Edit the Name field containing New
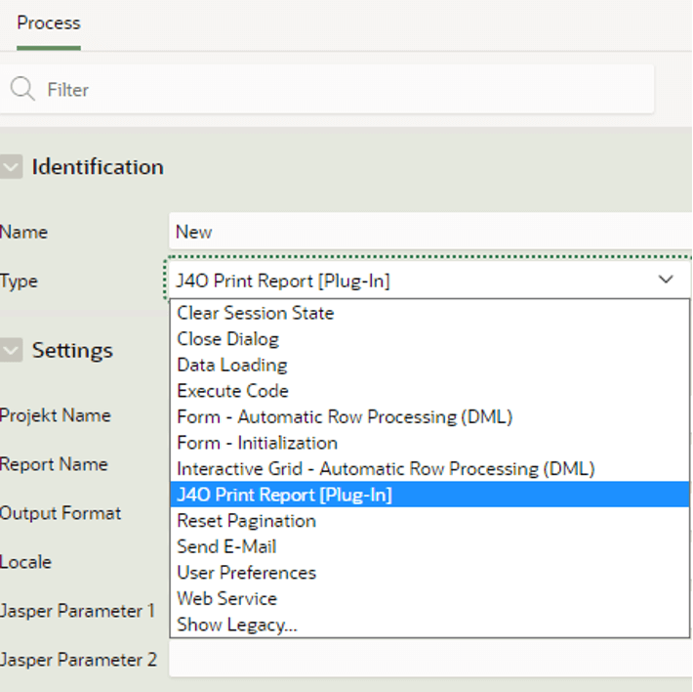 point(430,232)
